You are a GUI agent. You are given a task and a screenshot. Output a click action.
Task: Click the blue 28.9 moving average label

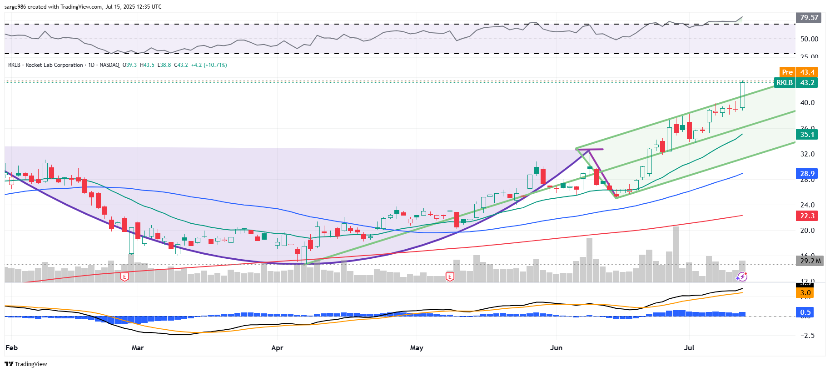click(x=807, y=174)
